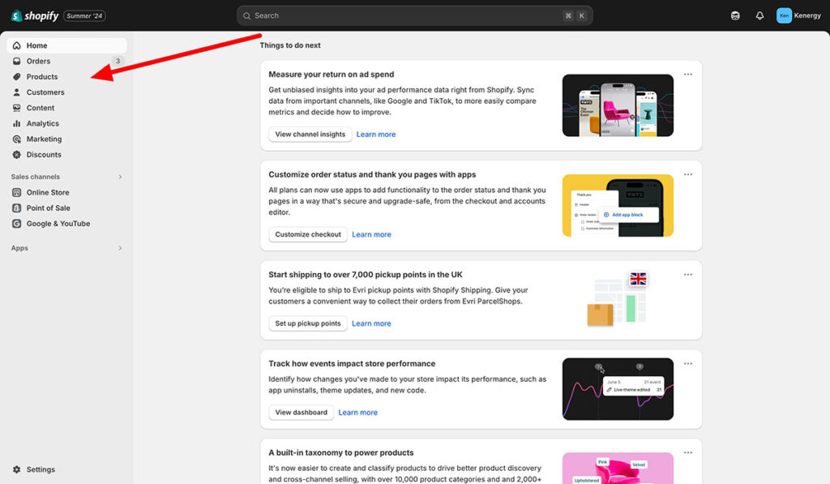Screen dimensions: 830x484
Task: Click Learn more beside View dashboard
Action: coord(358,413)
